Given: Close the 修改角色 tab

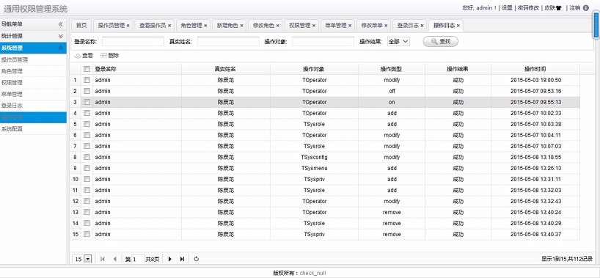Looking at the screenshot, I should pos(277,26).
